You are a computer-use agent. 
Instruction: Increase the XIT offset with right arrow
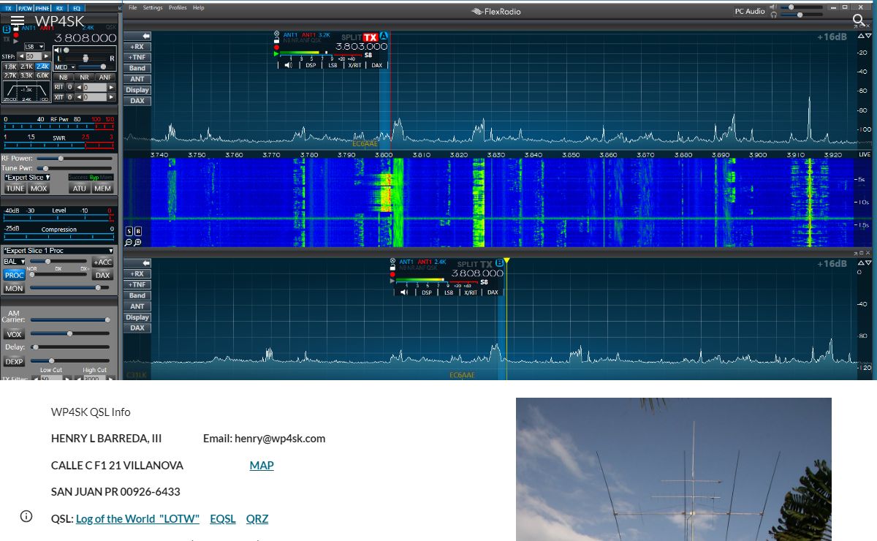click(111, 97)
